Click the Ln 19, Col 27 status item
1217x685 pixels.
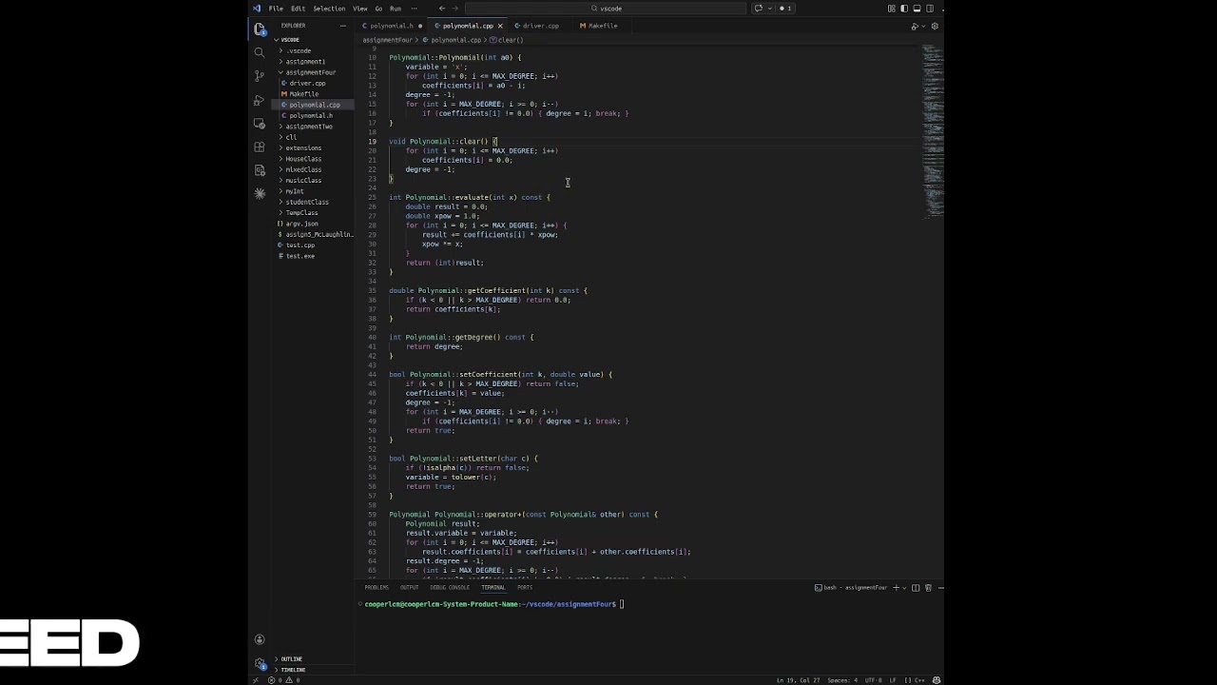pos(799,680)
